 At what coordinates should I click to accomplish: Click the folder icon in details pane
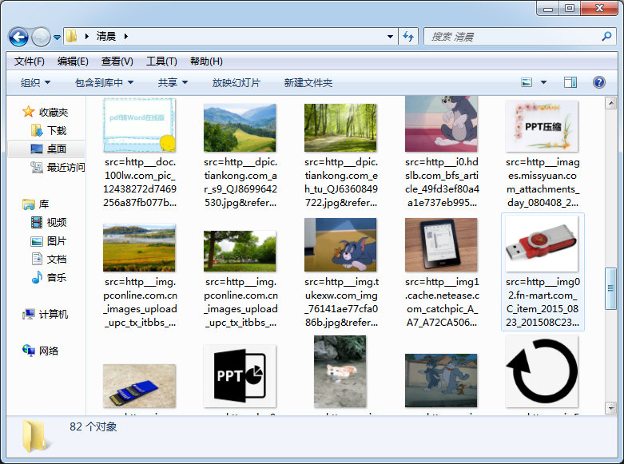pyautogui.click(x=35, y=435)
